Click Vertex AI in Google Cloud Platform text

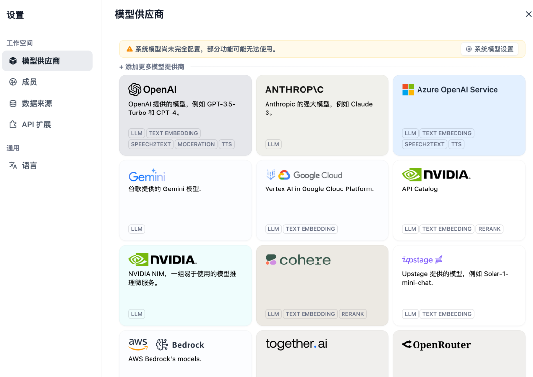tap(319, 189)
